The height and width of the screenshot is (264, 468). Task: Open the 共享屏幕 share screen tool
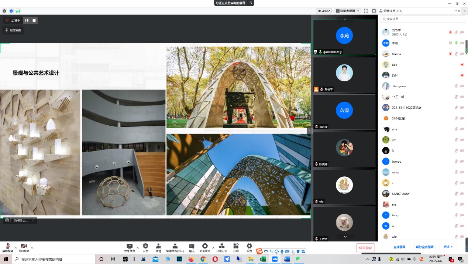(x=130, y=246)
